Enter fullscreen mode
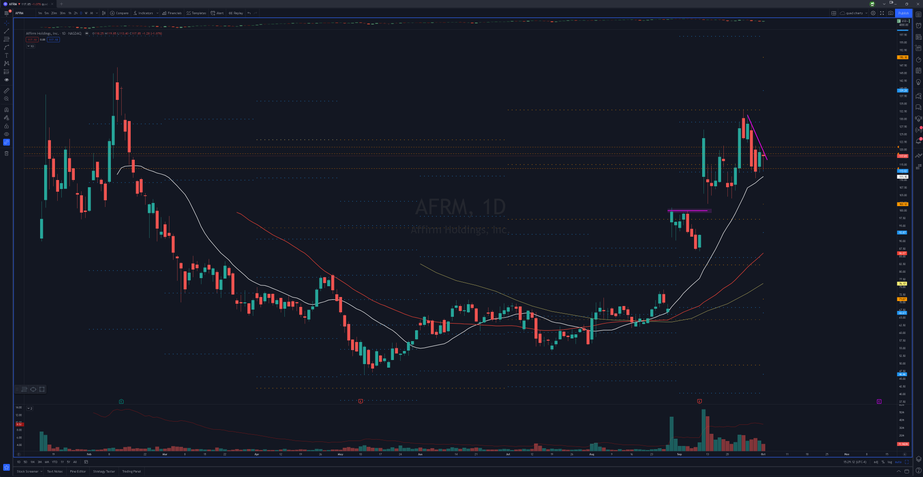 (882, 13)
